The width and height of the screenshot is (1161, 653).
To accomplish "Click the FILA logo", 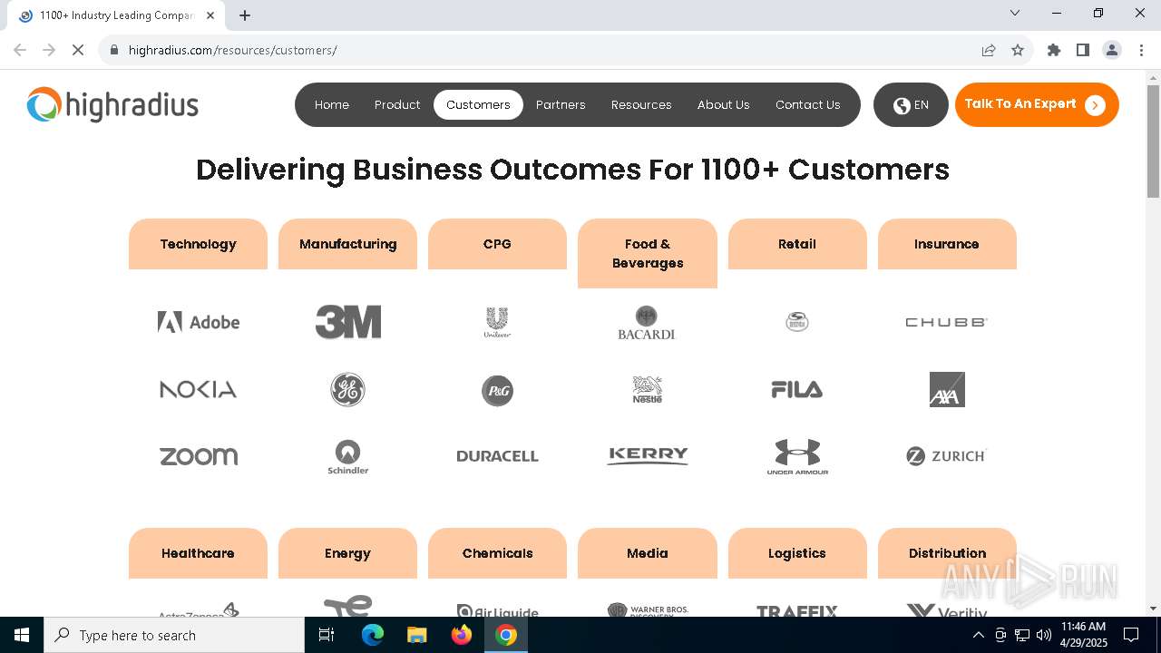I will pos(797,390).
